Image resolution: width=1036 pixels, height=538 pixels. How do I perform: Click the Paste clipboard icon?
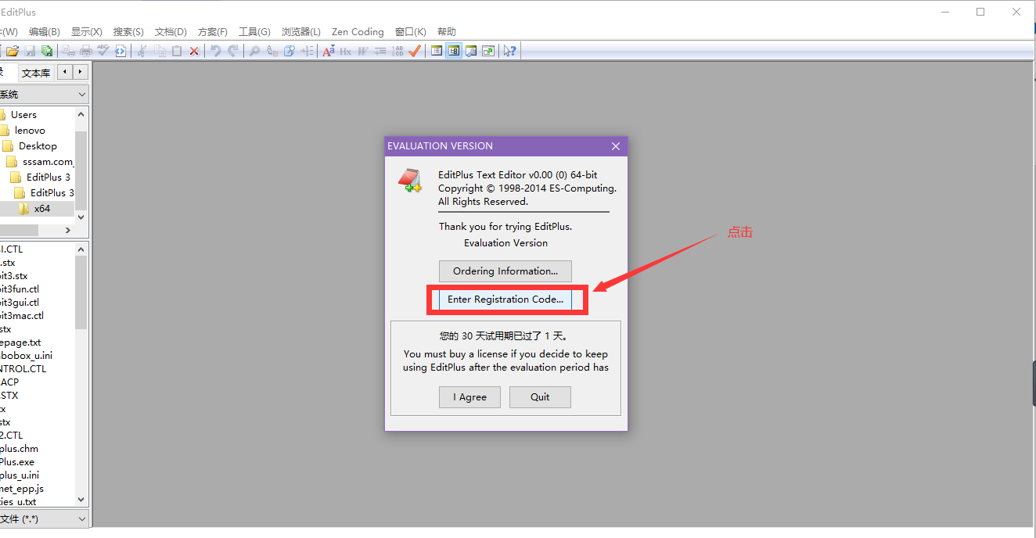coord(177,51)
